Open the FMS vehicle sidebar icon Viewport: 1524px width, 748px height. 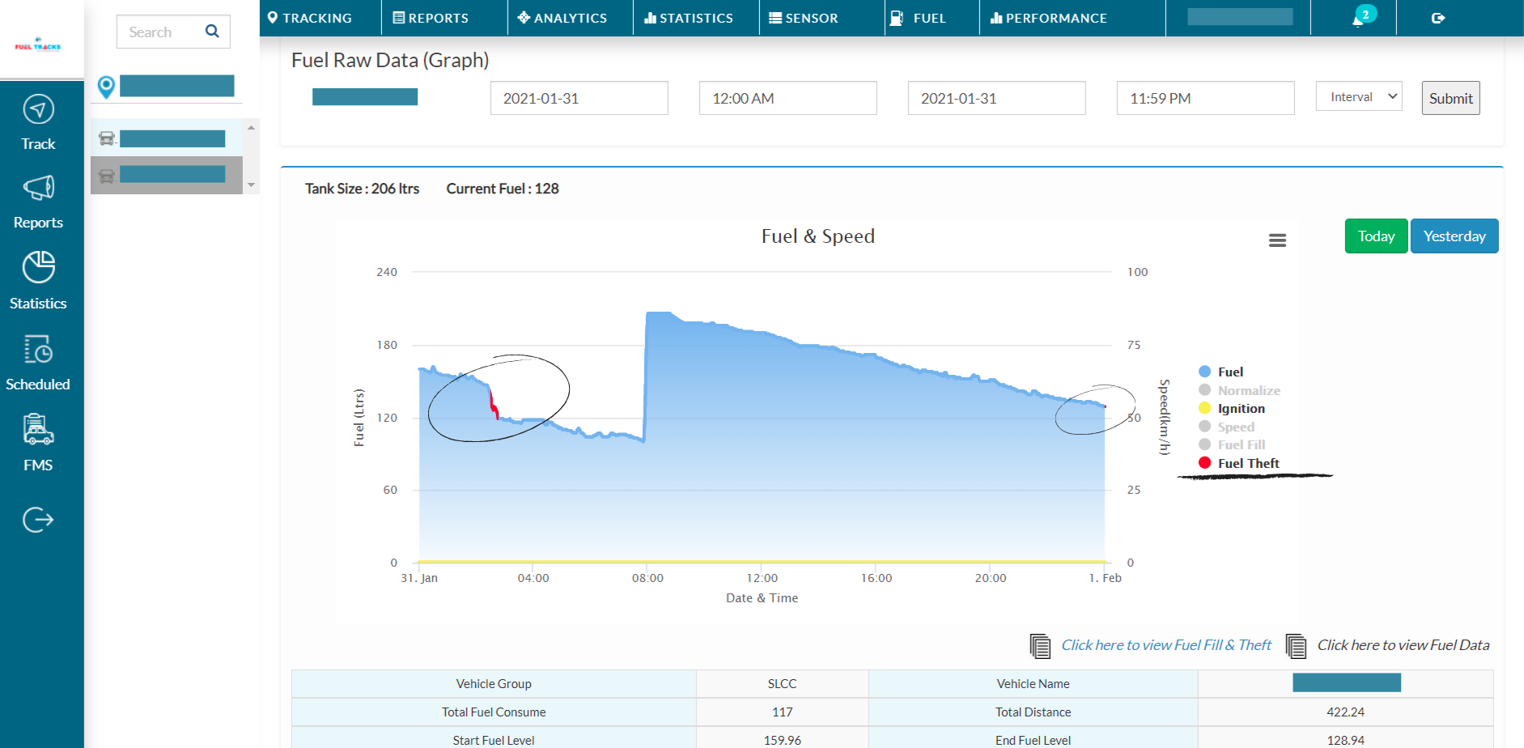pyautogui.click(x=38, y=429)
